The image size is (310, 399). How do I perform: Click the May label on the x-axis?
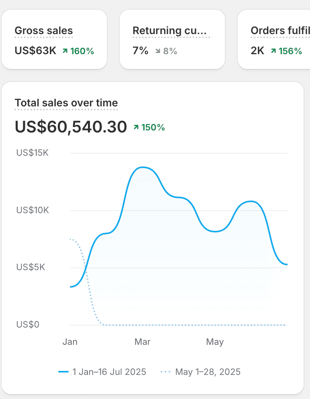215,342
